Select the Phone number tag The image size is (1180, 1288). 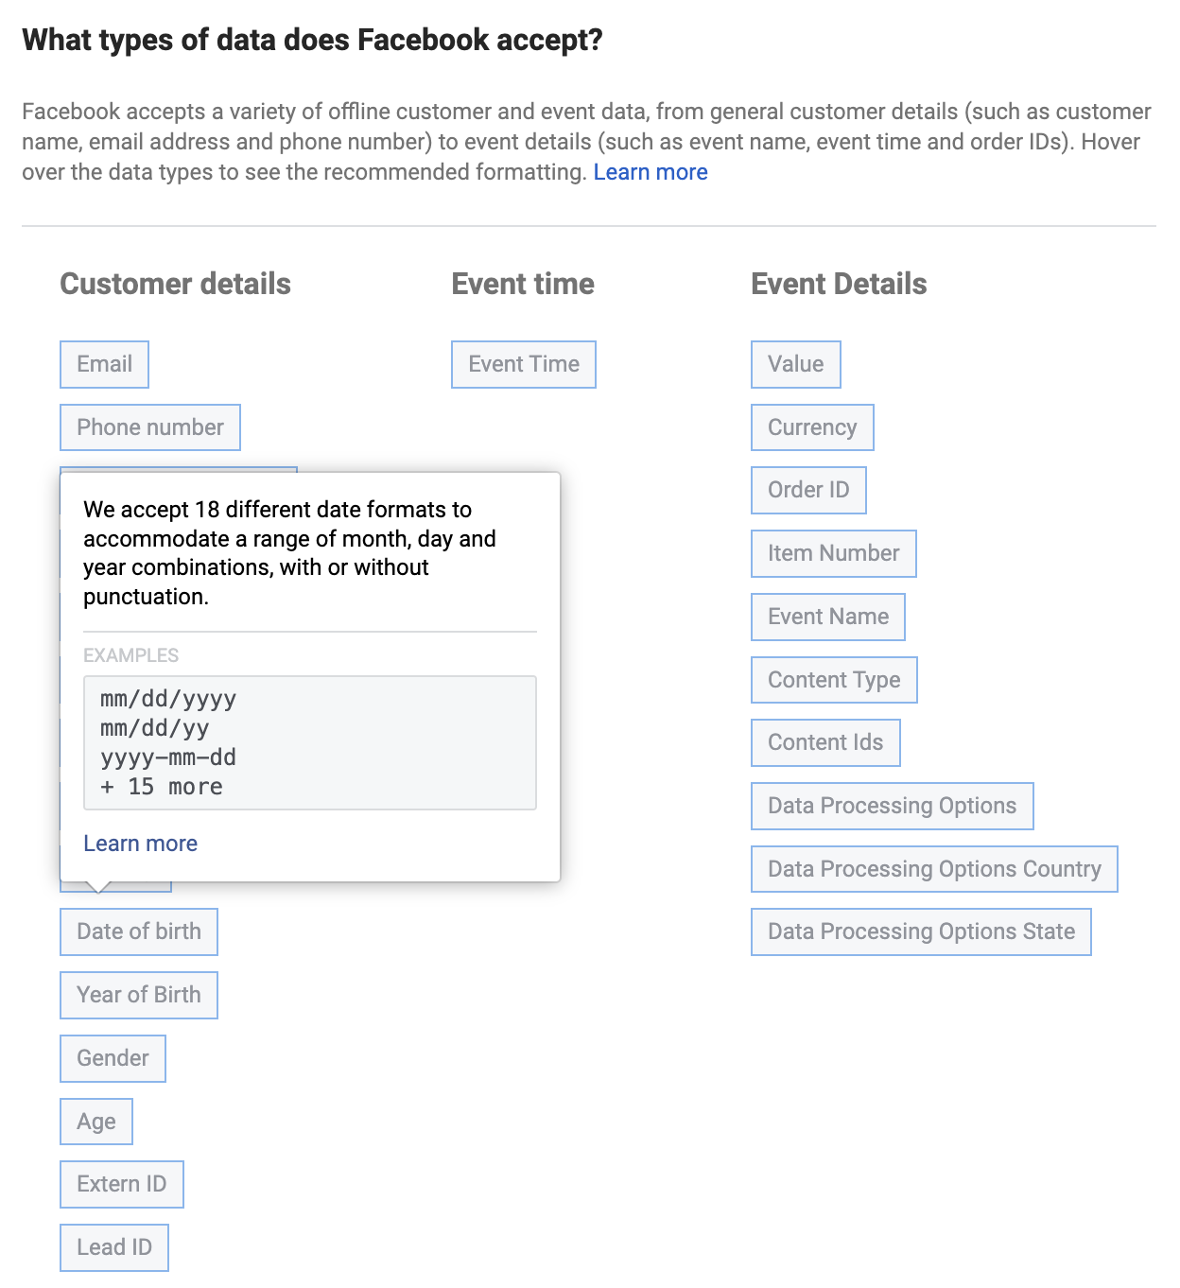pyautogui.click(x=150, y=427)
